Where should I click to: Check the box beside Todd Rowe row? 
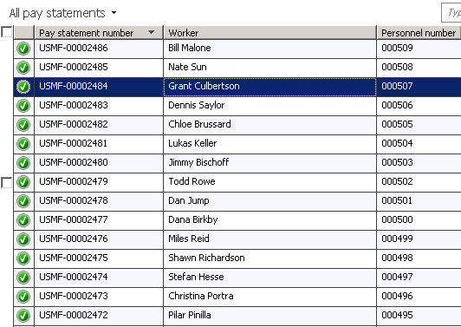click(6, 182)
